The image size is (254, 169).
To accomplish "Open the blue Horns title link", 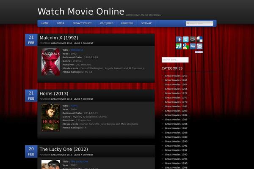I will [74, 106].
